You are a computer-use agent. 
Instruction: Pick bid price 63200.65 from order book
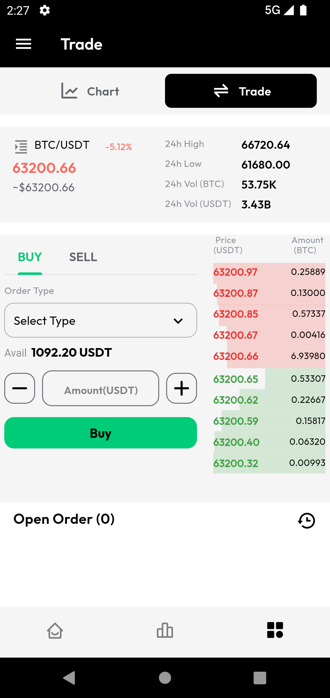[236, 379]
